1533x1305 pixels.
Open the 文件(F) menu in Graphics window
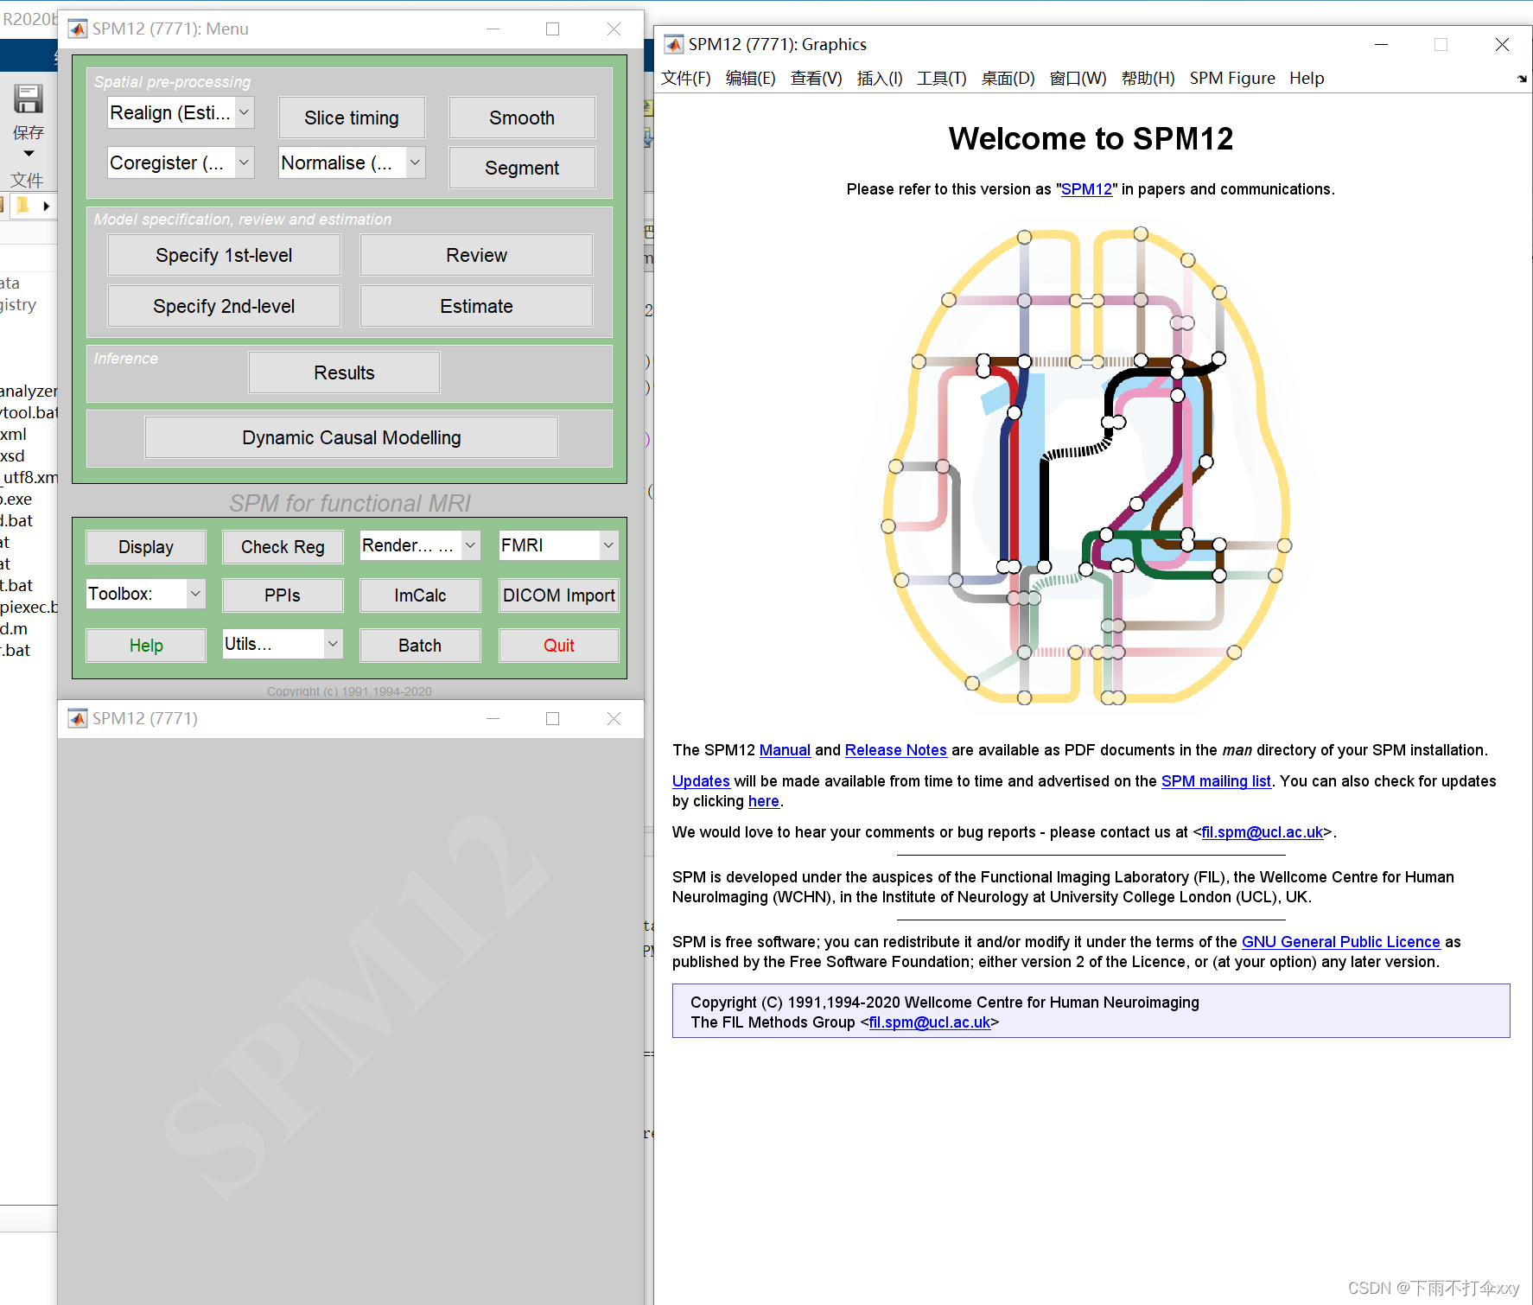tap(686, 79)
